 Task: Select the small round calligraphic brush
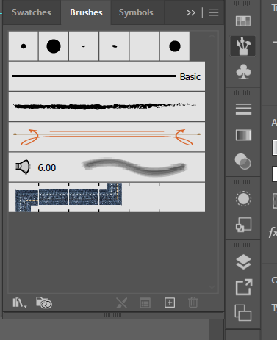point(24,46)
